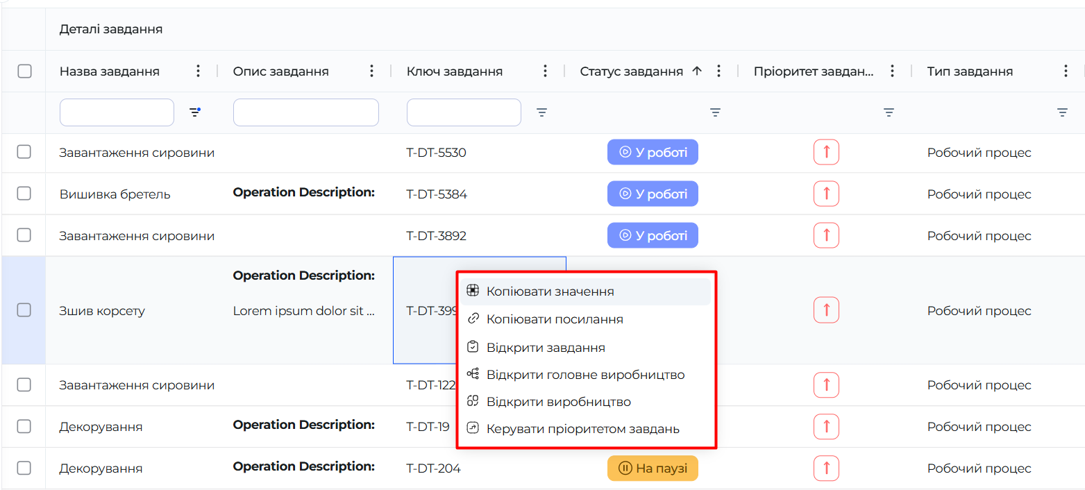Click filter icon next to Назва завдання input

(195, 112)
